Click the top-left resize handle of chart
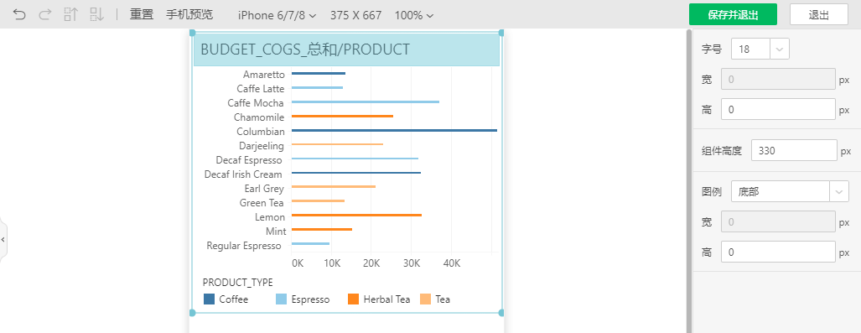Screen dimensions: 861x333 pos(192,33)
